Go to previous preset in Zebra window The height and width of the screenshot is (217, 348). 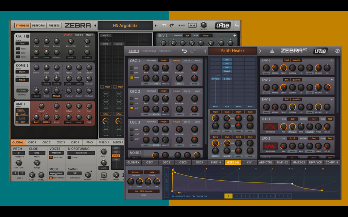coord(95,26)
